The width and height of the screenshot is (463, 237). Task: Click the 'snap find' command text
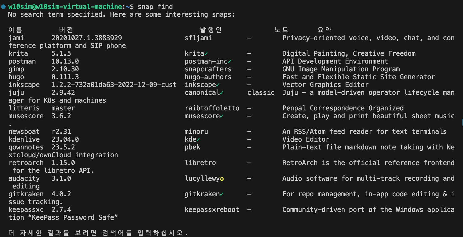[155, 6]
